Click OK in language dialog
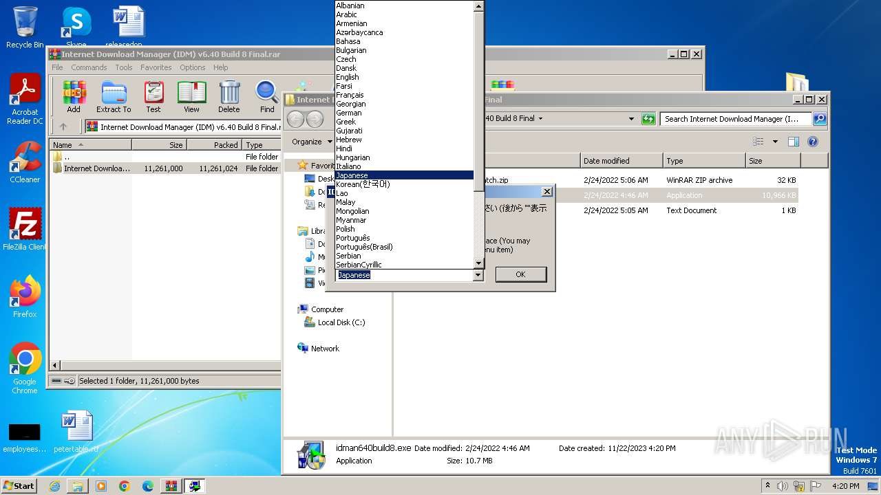This screenshot has width=881, height=495. pyautogui.click(x=520, y=274)
